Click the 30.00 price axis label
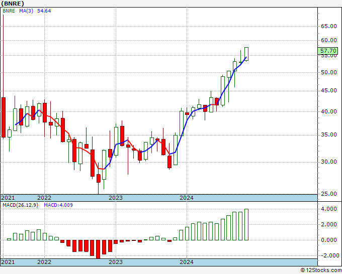The image size is (342, 274). coord(329,162)
